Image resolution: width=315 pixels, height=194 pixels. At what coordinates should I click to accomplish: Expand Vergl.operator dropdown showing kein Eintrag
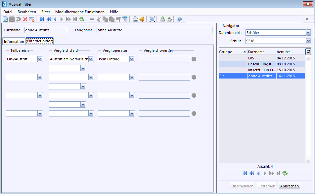(x=132, y=59)
